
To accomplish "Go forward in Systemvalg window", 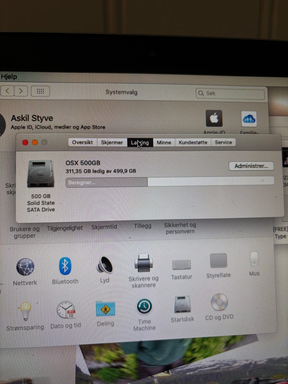I will click(21, 91).
